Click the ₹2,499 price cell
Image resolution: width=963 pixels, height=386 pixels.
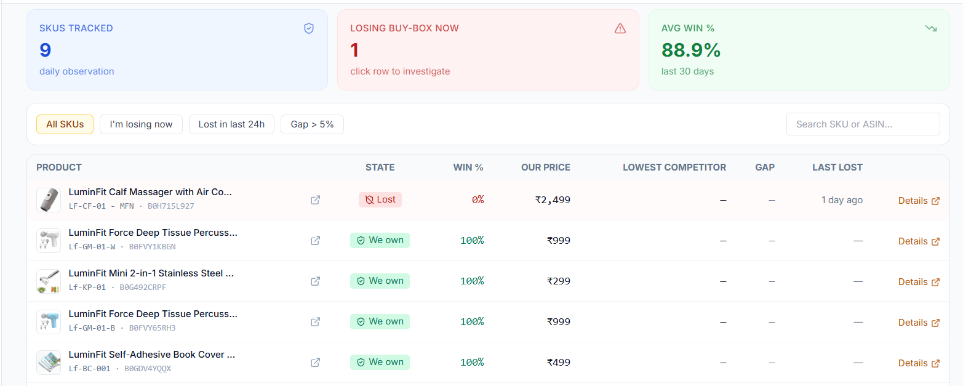pos(553,200)
